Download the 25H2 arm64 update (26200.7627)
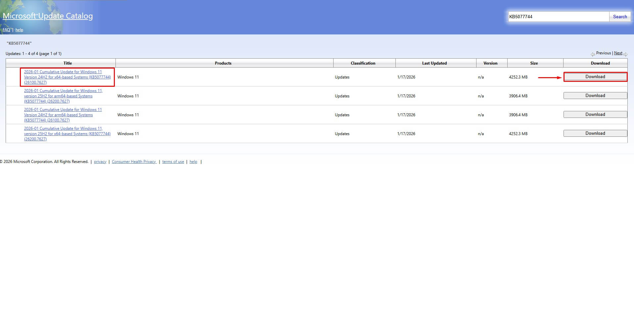Image resolution: width=634 pixels, height=309 pixels. point(595,95)
